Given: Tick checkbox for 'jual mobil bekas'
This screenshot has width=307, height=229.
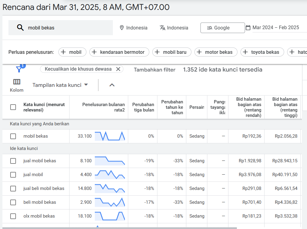Looking at the screenshot, I should (x=13, y=161).
